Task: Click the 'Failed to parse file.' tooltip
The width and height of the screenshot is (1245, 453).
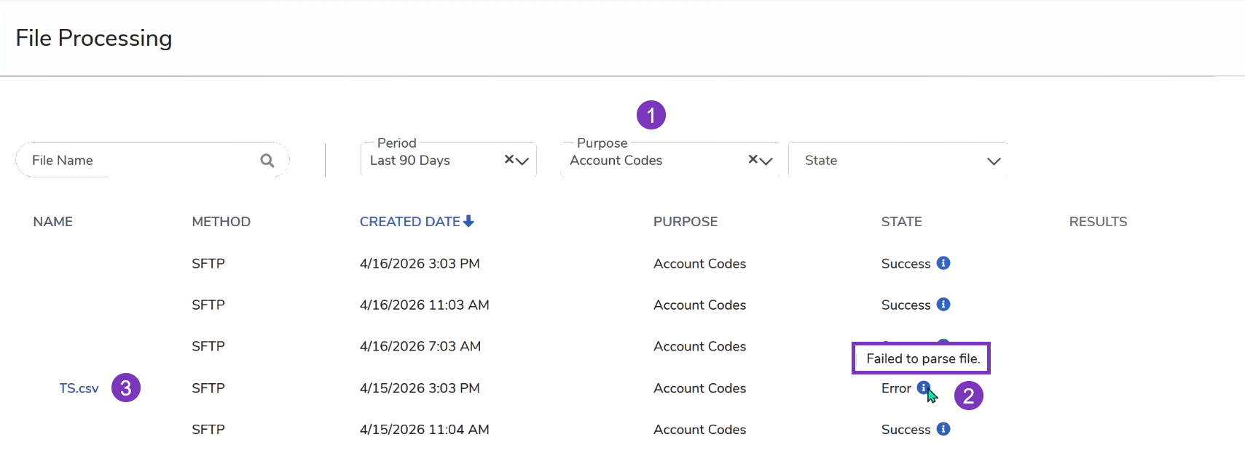Action: click(922, 358)
